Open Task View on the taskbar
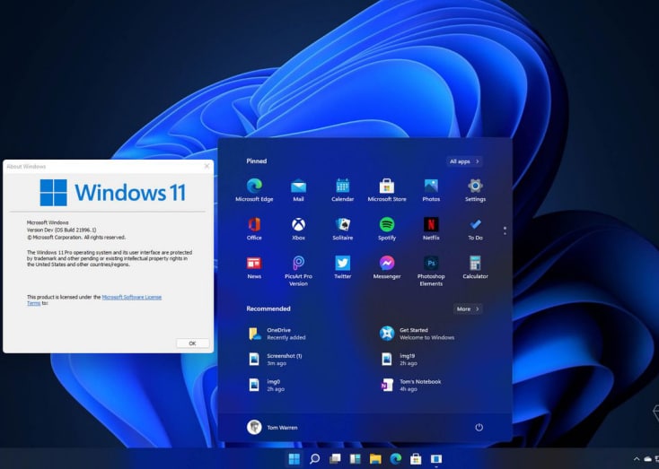659x469 pixels. coord(335,458)
